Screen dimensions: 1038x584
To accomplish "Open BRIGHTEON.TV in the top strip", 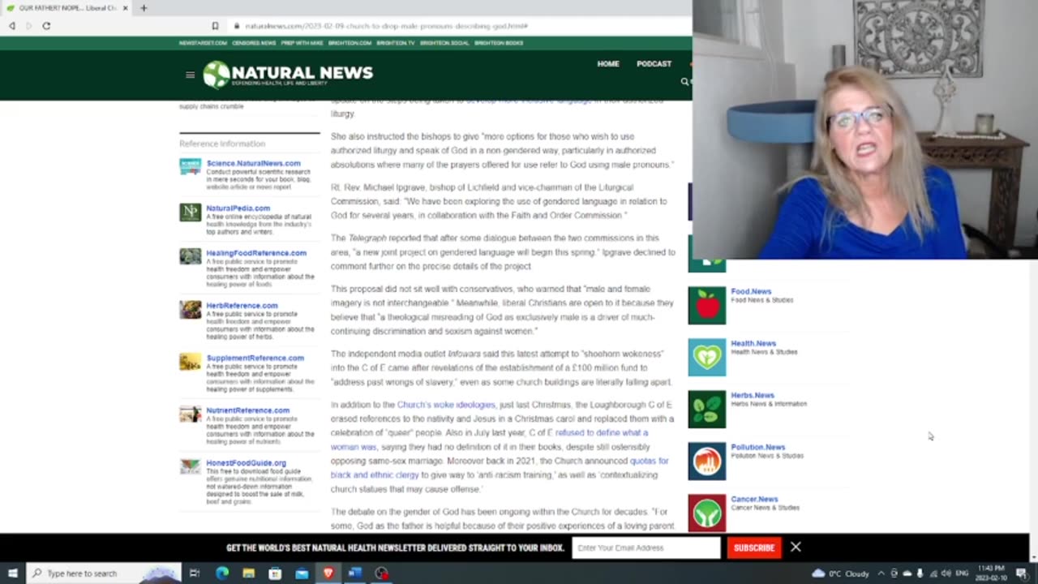I will coord(396,43).
